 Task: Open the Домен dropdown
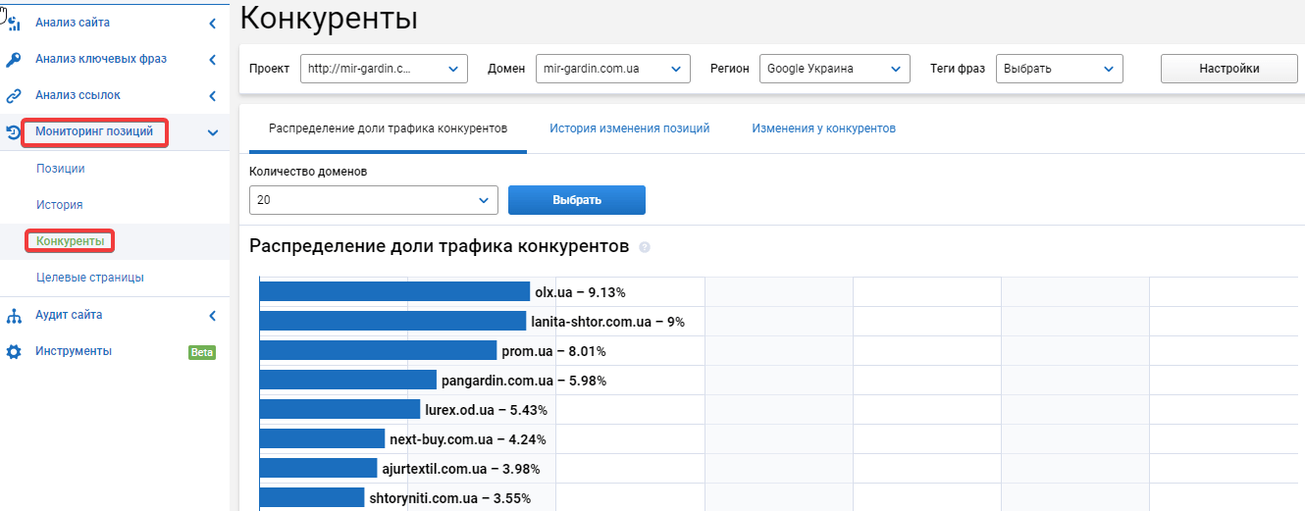[x=613, y=69]
